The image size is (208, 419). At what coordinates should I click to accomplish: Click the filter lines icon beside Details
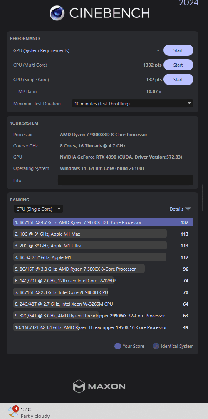click(188, 209)
